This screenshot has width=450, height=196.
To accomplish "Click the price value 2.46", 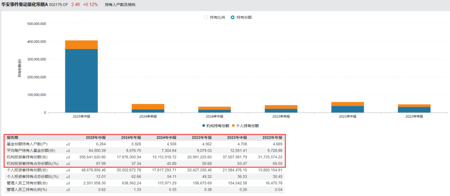I will (x=75, y=5).
